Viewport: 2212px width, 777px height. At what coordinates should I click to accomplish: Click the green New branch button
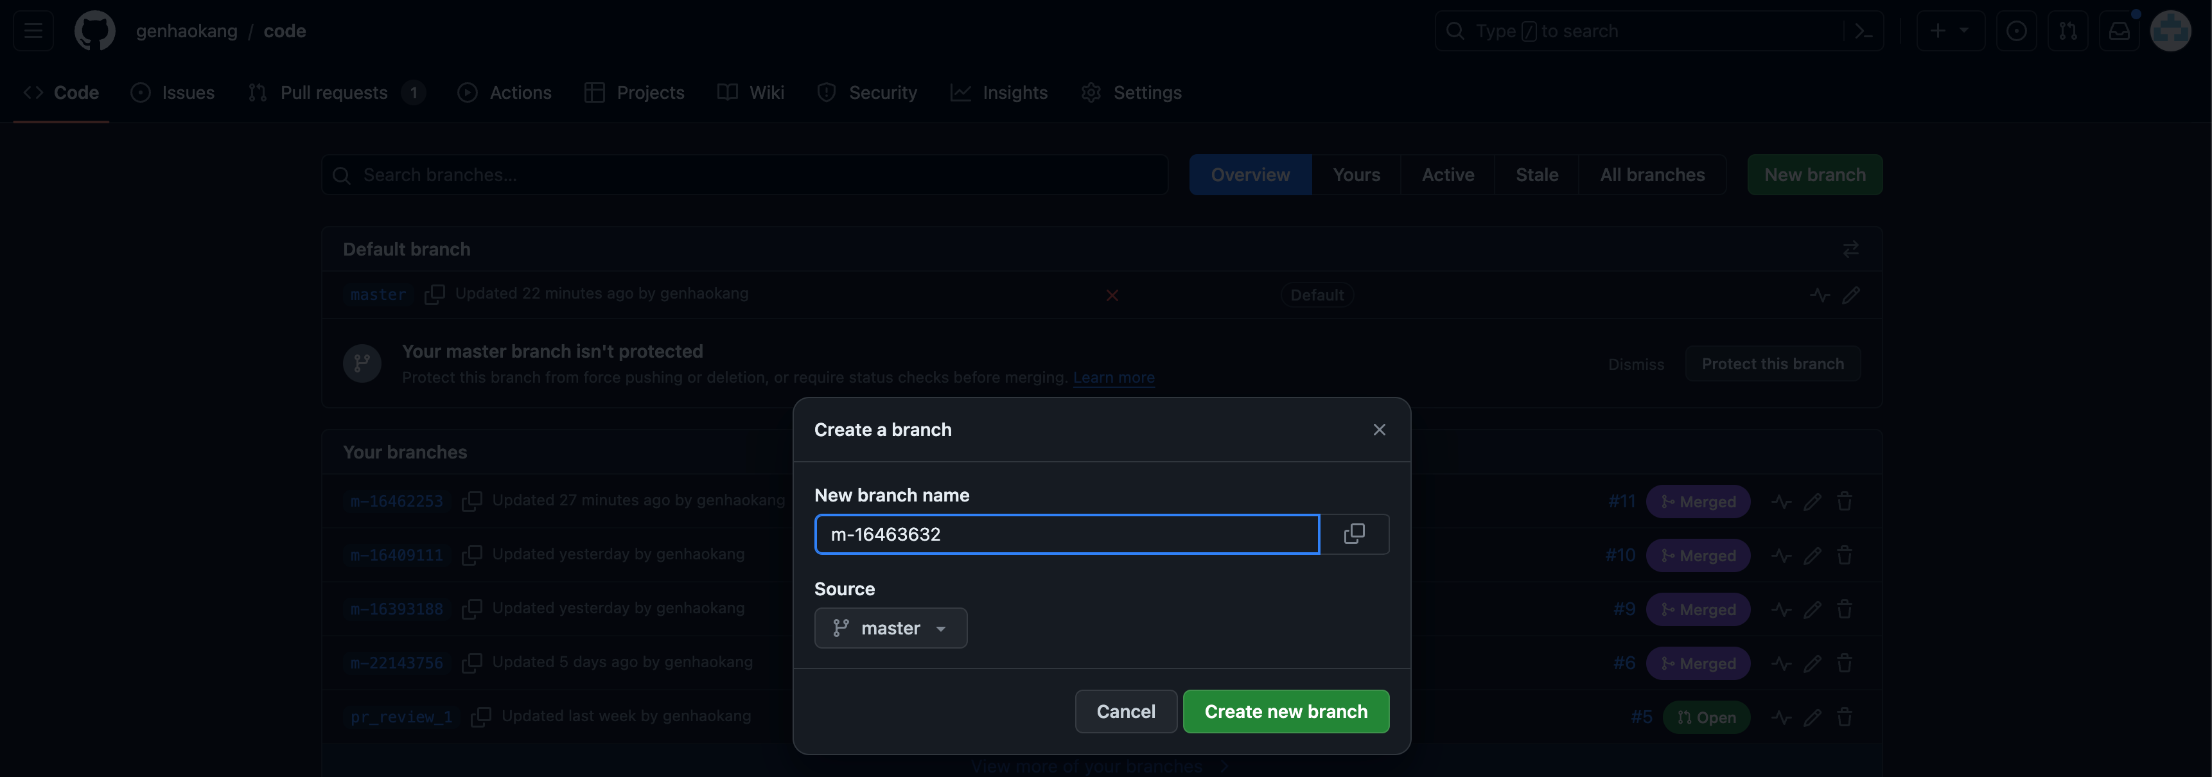click(x=1814, y=175)
